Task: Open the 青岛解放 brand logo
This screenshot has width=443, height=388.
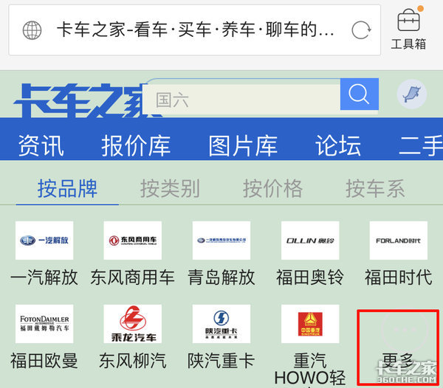Action: 221,240
